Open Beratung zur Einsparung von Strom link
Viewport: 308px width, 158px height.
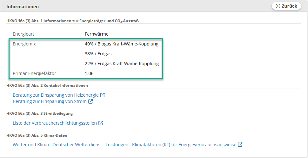coord(50,101)
